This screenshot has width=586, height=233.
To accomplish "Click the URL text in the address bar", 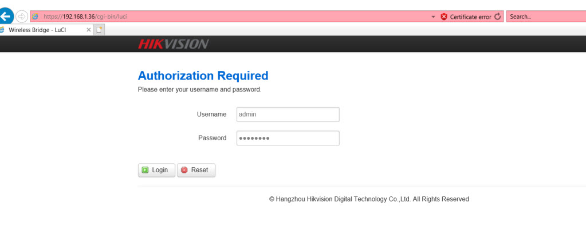I will 85,17.
